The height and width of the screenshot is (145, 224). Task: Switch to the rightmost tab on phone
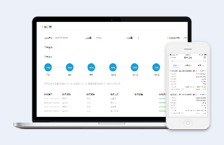pyautogui.click(x=201, y=65)
